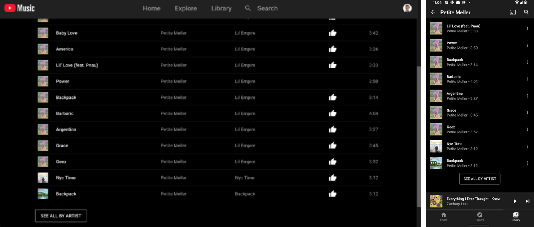Tap Library tab in phone bottom bar
The width and height of the screenshot is (534, 227).
click(516, 217)
